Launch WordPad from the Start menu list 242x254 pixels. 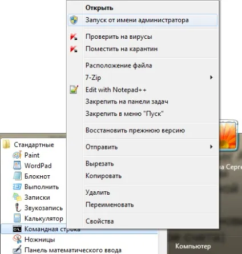[x=38, y=166]
